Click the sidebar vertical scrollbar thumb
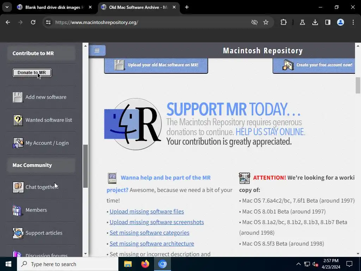 85,166
